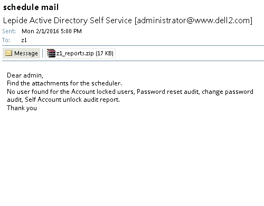Viewport: 264px width, 206px height.
Task: Select sender name Lepide Active Directory Self Service
Action: (68, 21)
